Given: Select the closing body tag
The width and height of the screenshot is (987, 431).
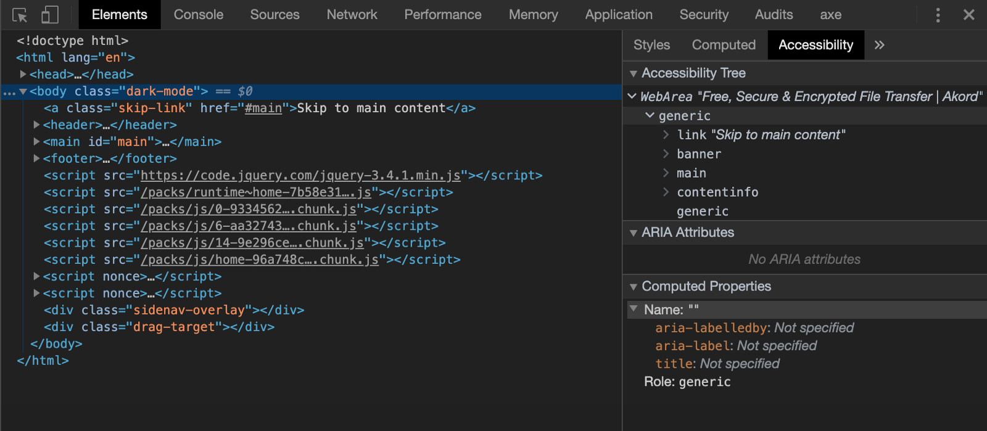Looking at the screenshot, I should pos(56,344).
